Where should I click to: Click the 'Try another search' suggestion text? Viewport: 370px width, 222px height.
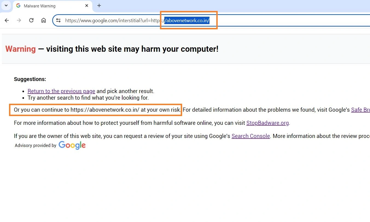click(x=88, y=98)
